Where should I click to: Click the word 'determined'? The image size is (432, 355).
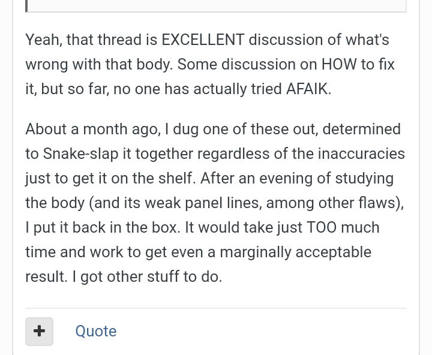(x=361, y=129)
